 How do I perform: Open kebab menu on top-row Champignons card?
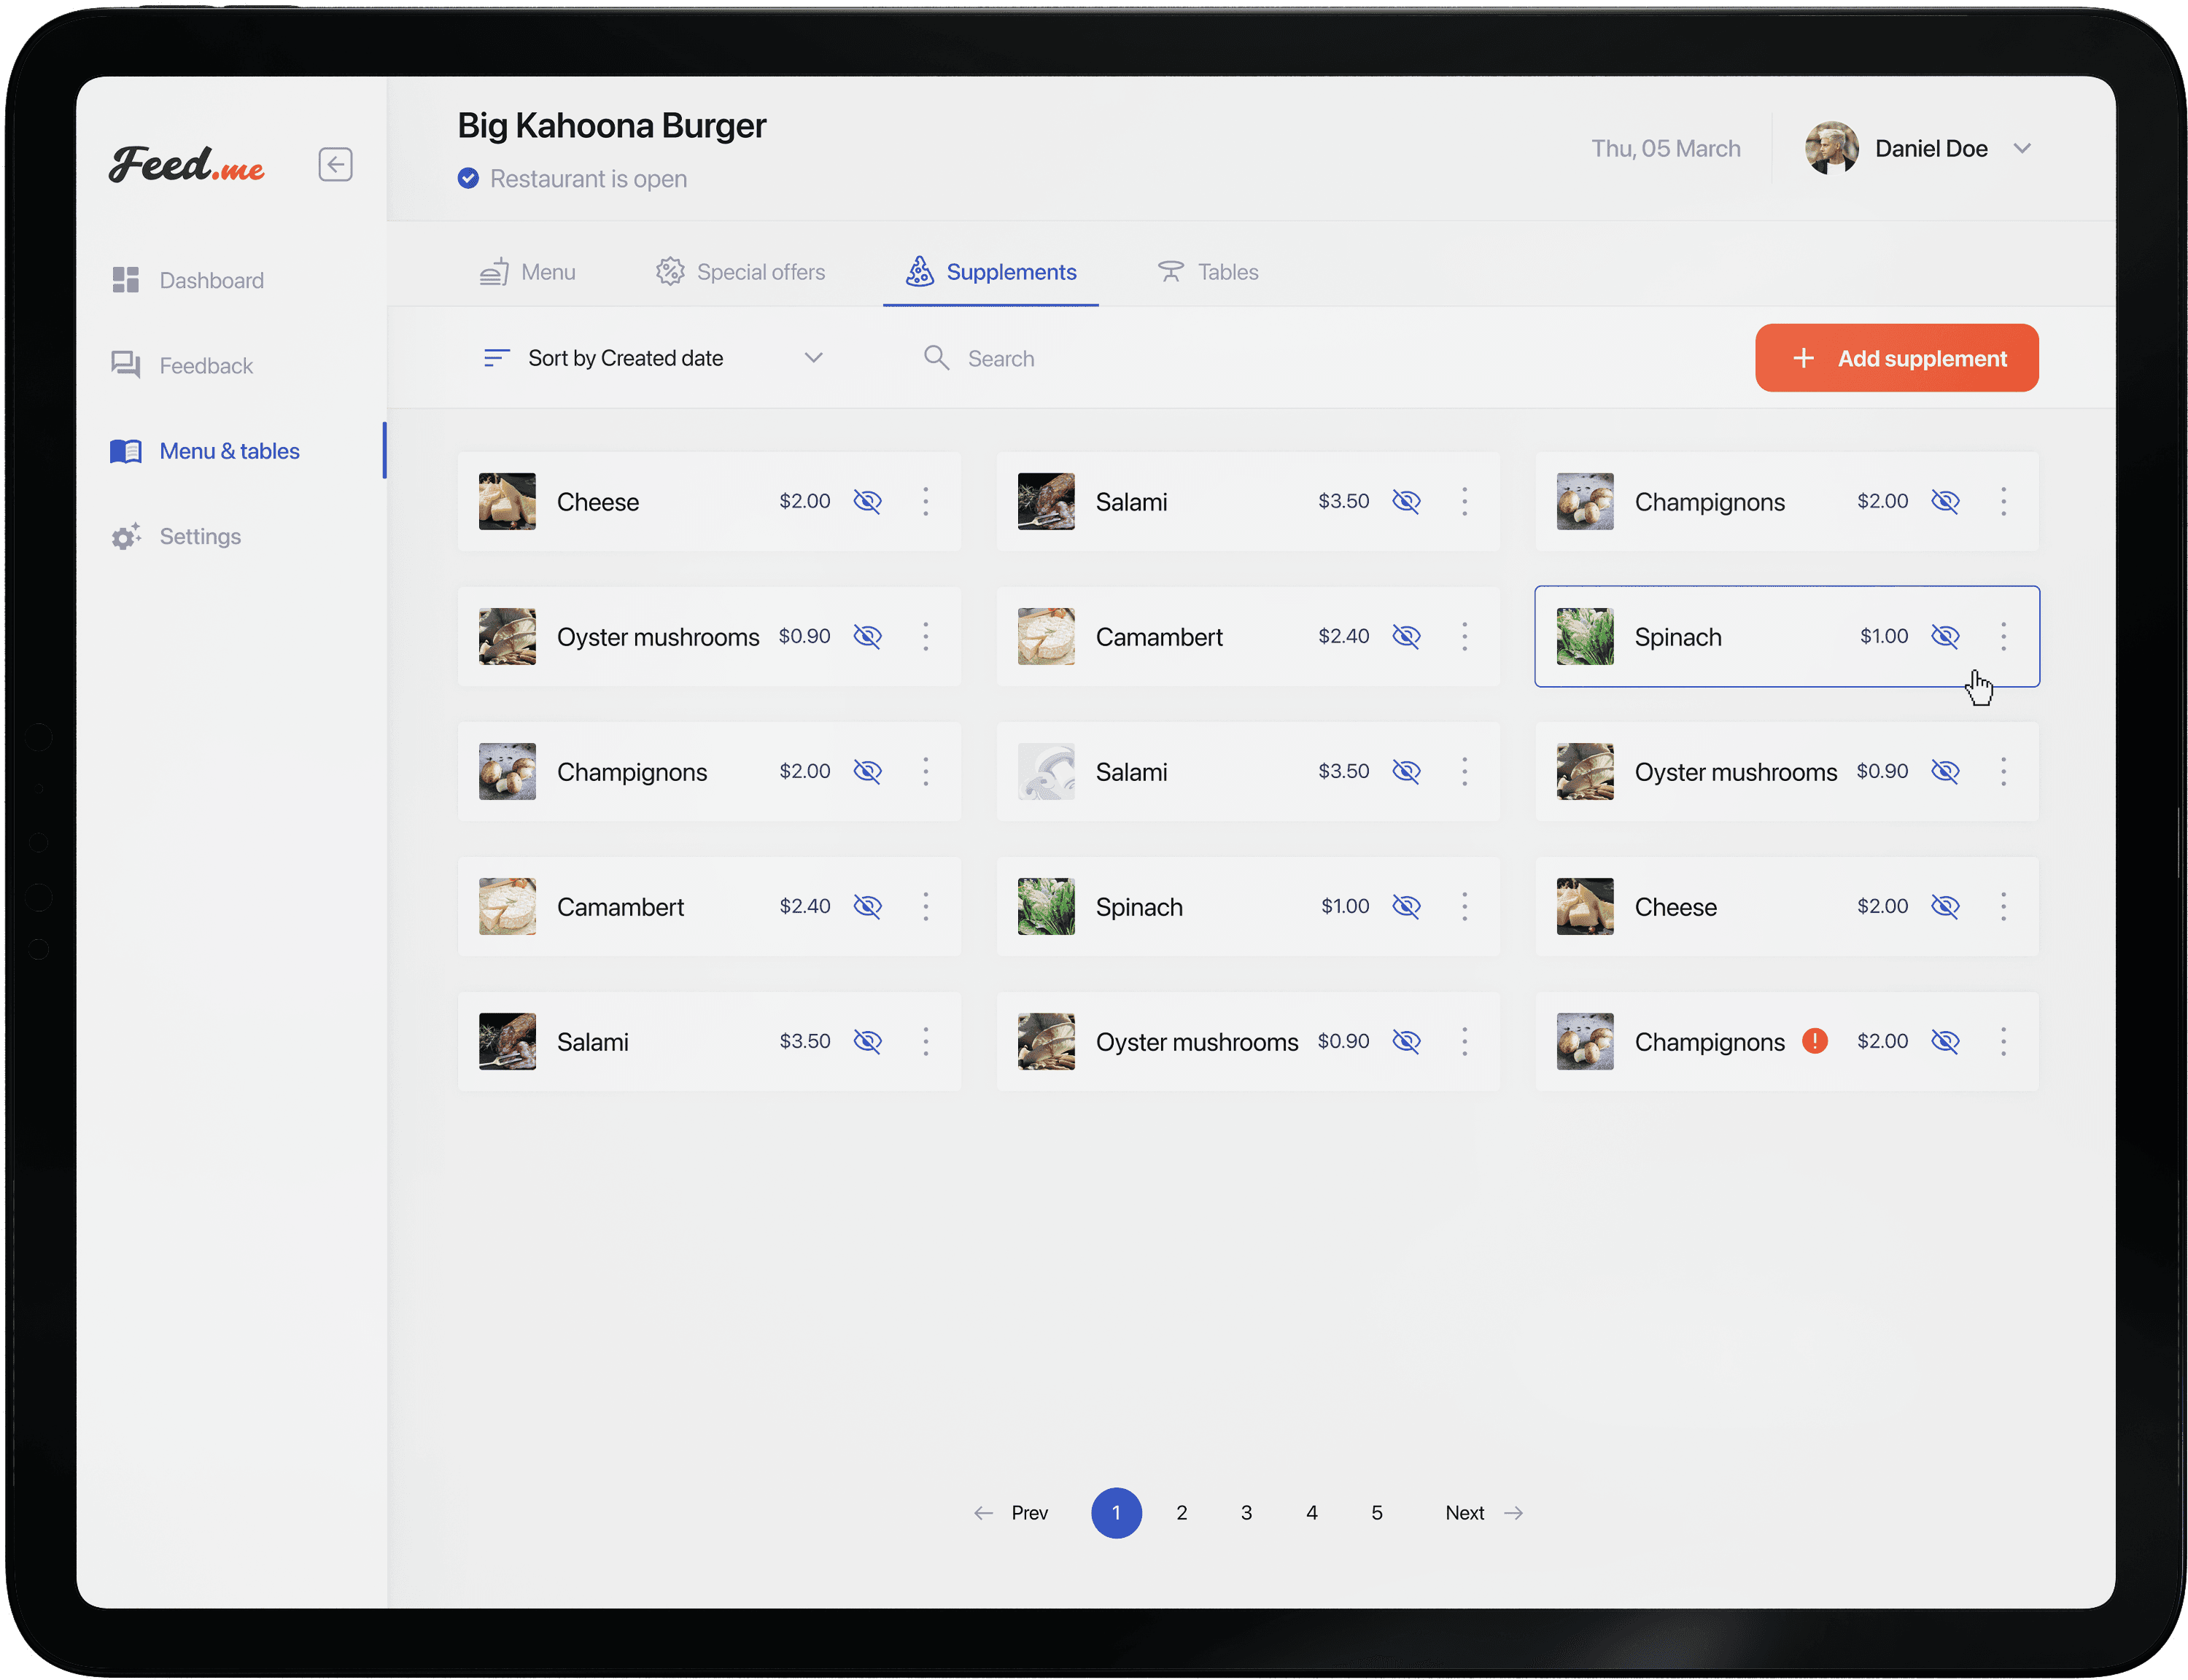point(2002,501)
